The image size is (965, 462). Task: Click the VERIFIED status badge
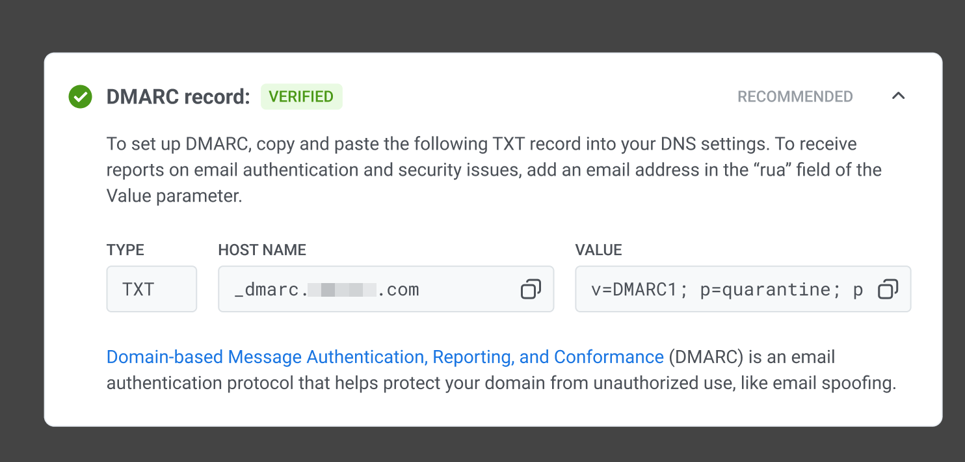click(301, 96)
